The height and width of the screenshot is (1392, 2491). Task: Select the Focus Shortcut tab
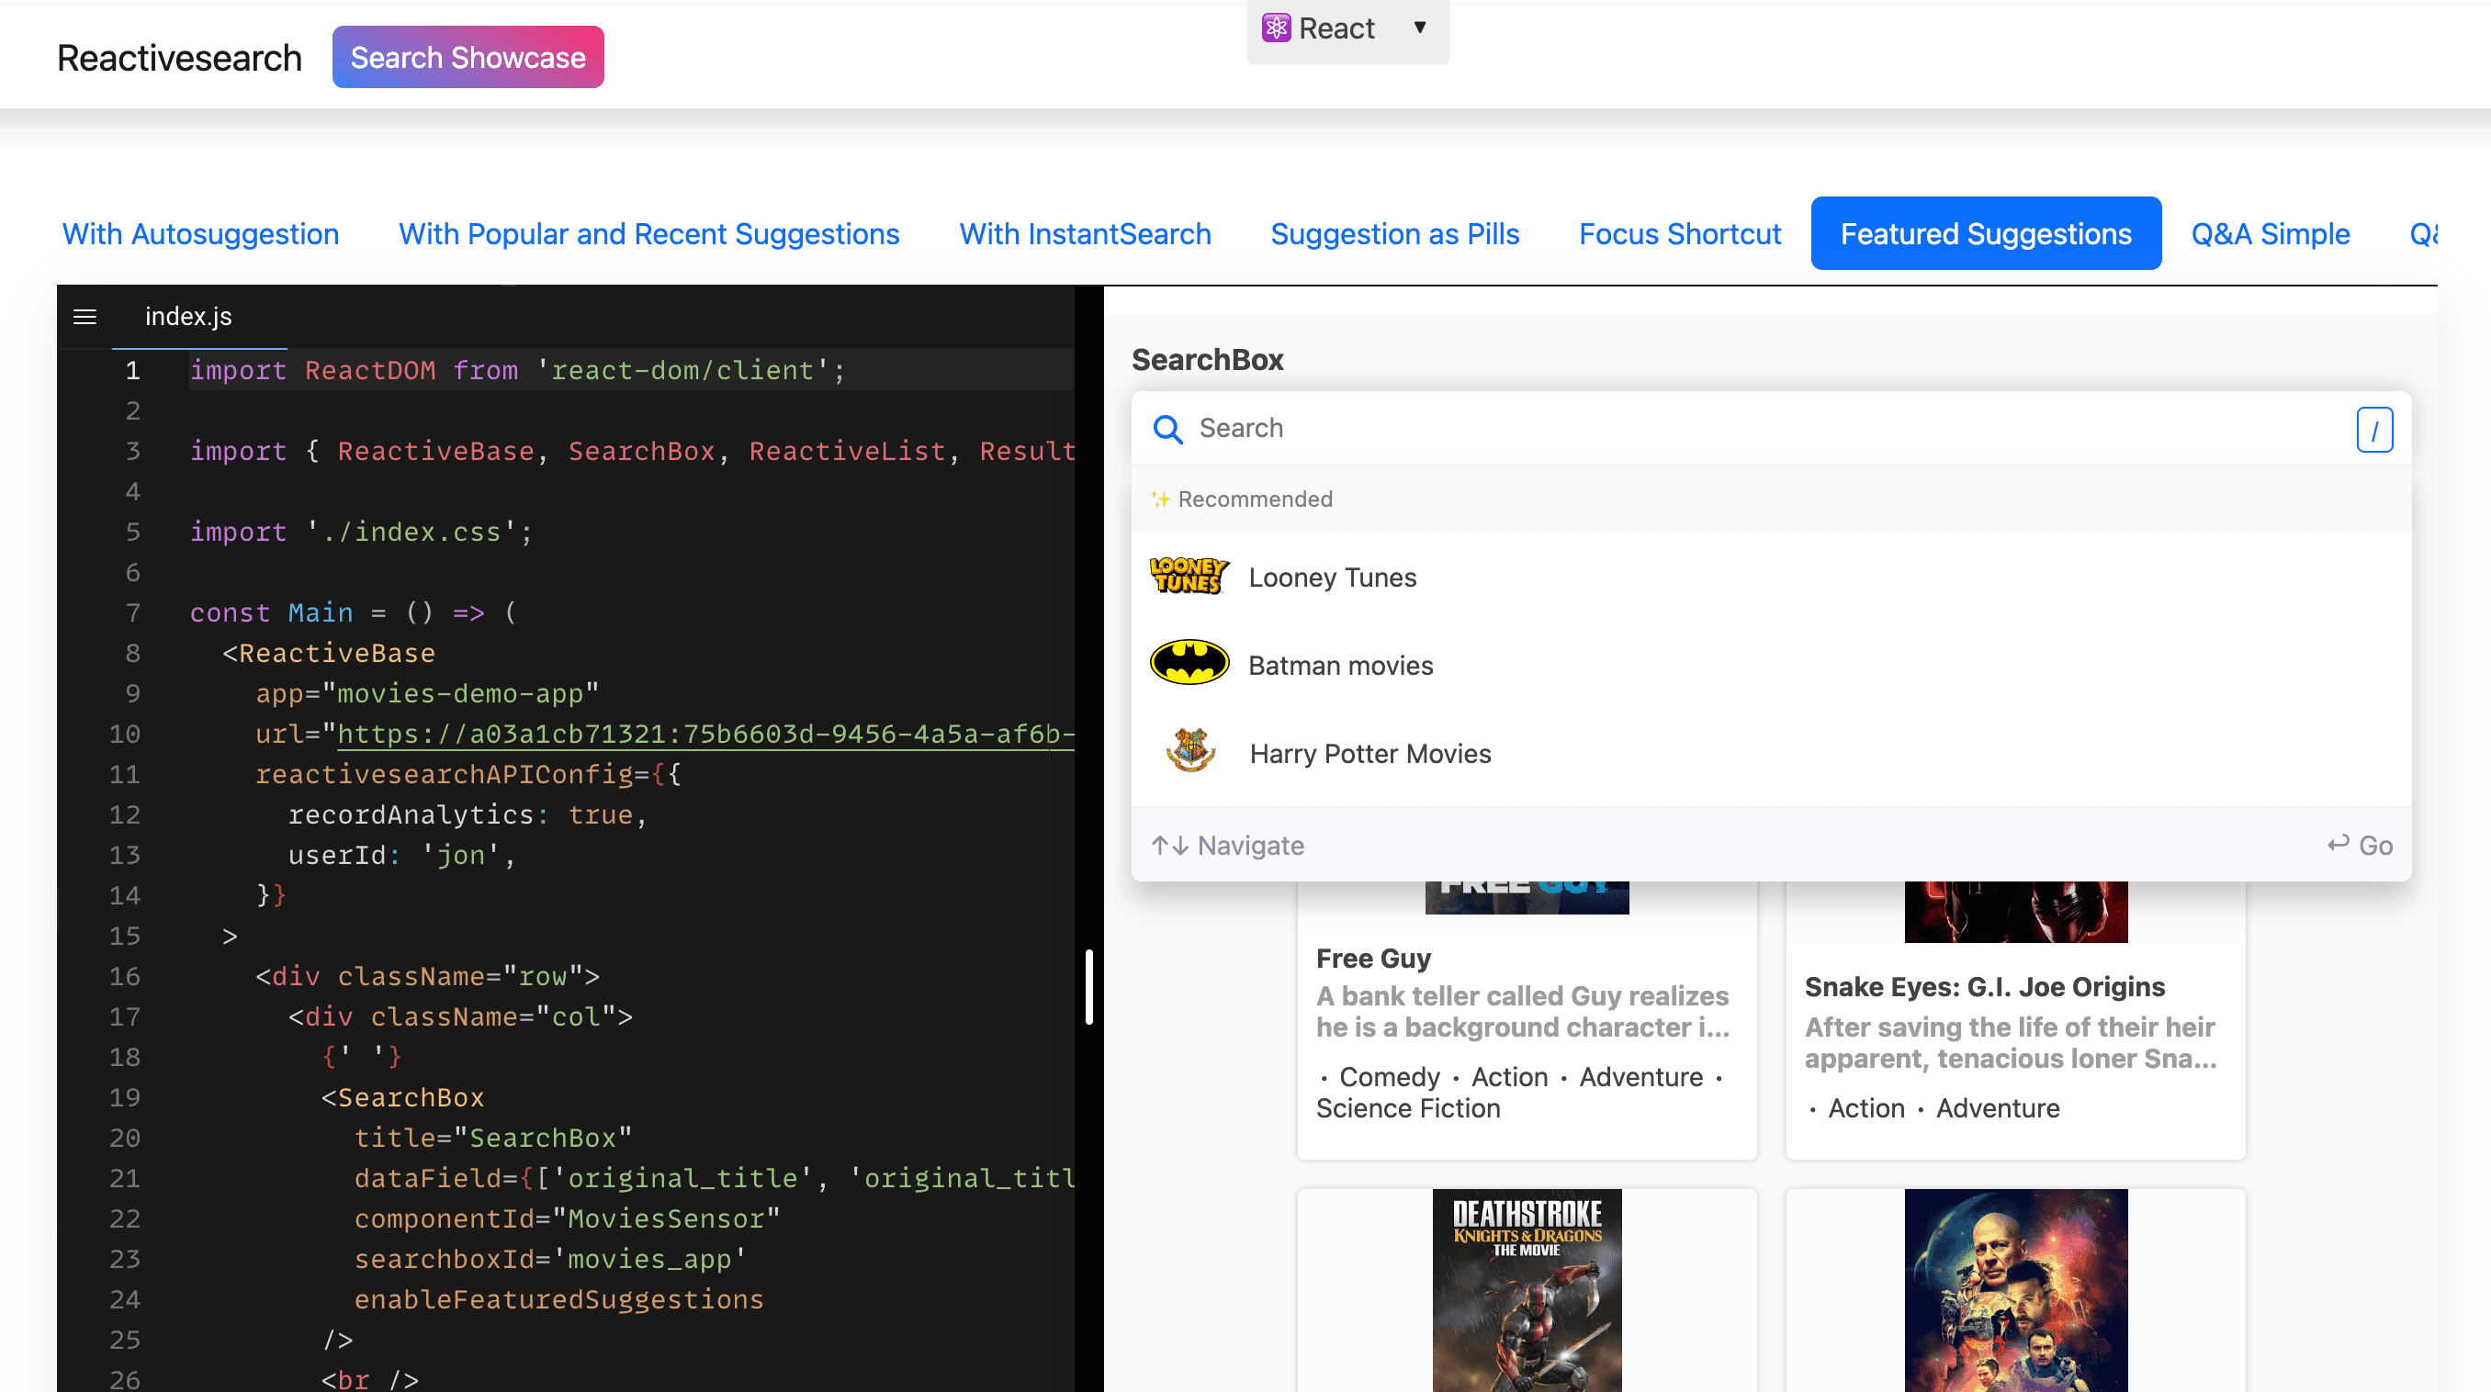[x=1680, y=234]
